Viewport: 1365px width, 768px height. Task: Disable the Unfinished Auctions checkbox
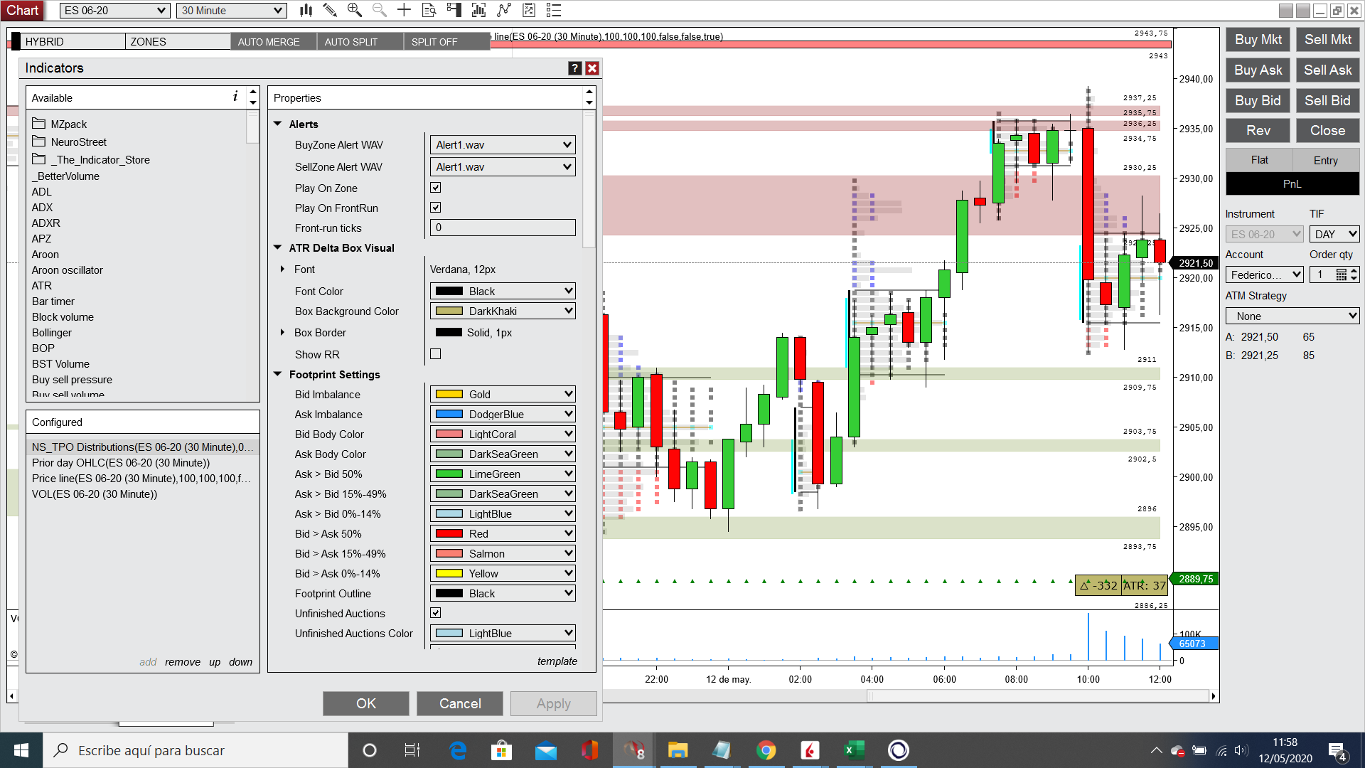click(x=436, y=613)
